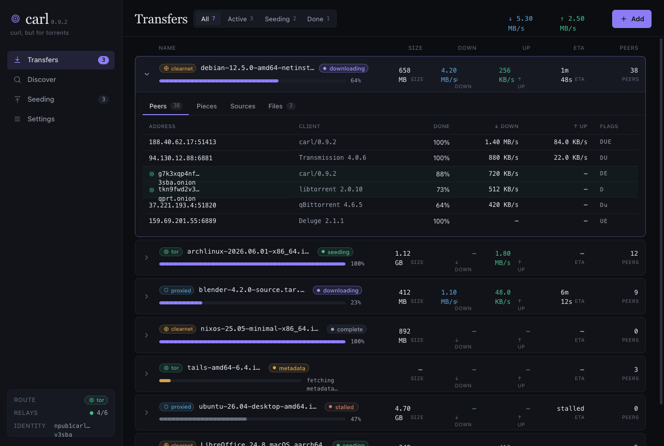
Task: Sort peers by the DOWN column header
Action: [x=506, y=126]
